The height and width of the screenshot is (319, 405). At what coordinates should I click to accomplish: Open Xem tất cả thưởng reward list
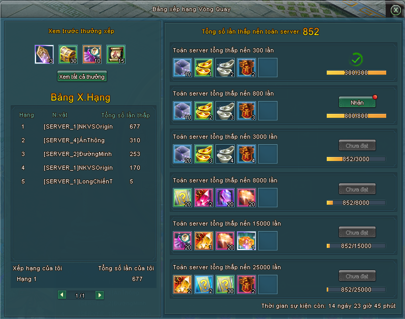click(x=82, y=76)
